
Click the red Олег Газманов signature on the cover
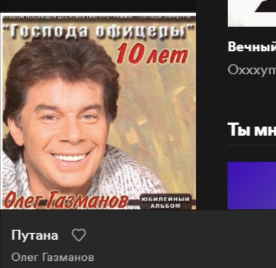point(66,201)
